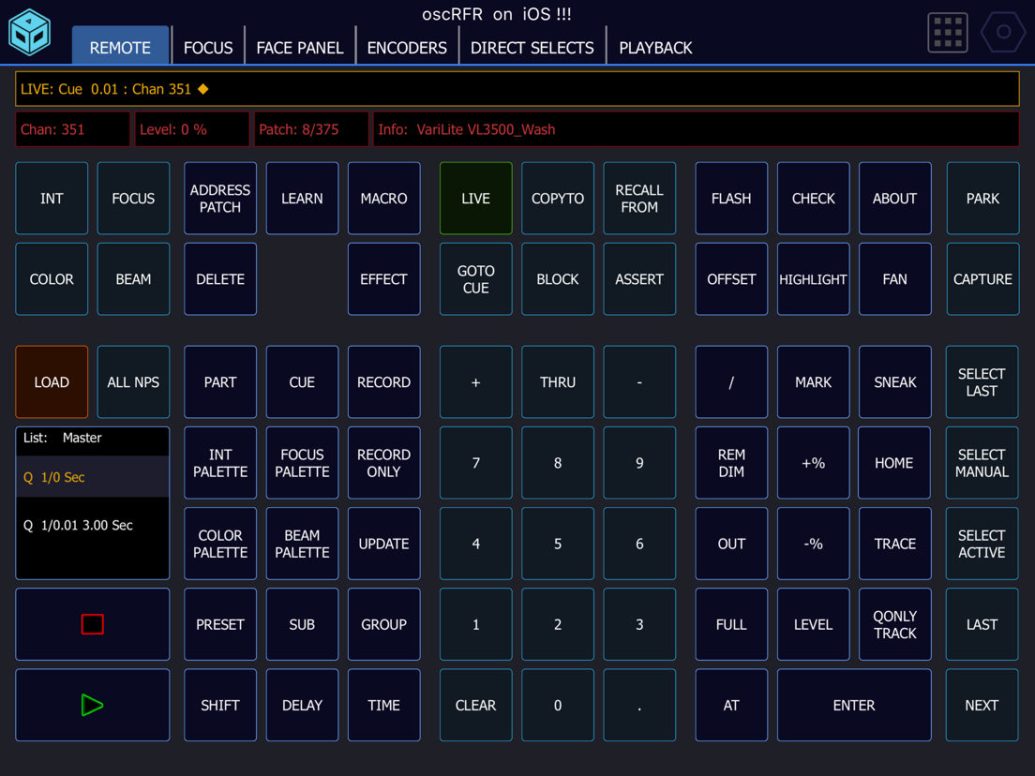The width and height of the screenshot is (1035, 776).
Task: Click the Patch: 8/375 field
Action: 311,129
